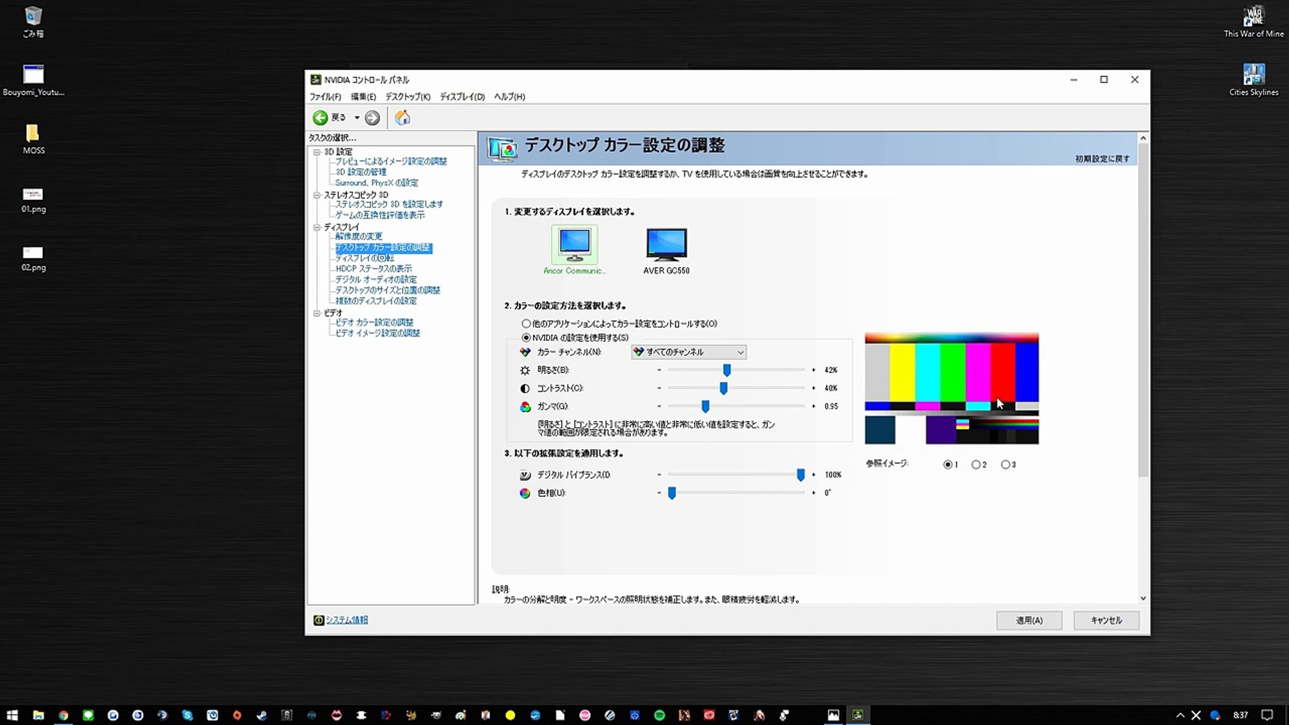Open the ごみ箱 recycle bin desktop icon
The image size is (1289, 725).
pos(33,22)
